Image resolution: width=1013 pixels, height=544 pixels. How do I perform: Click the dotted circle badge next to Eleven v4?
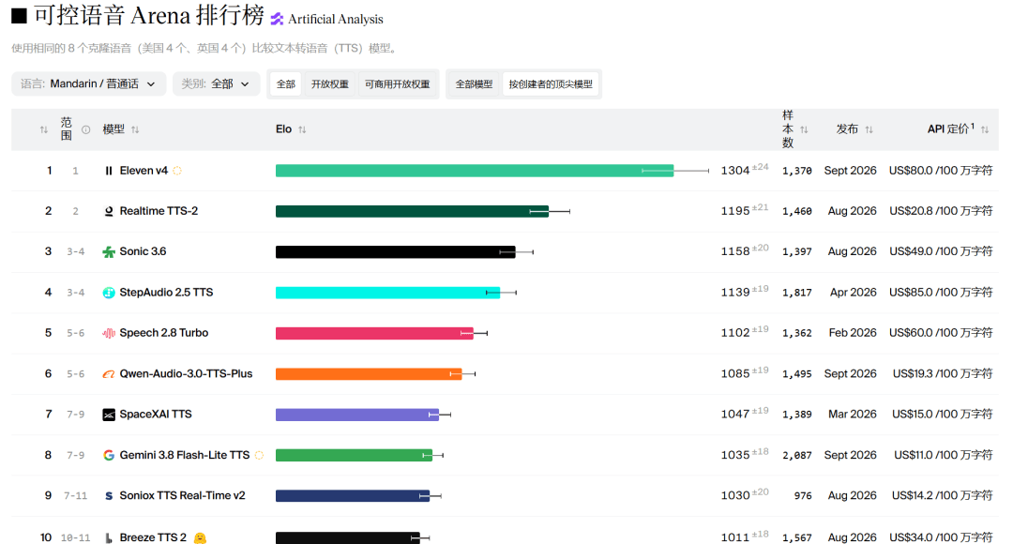(177, 171)
